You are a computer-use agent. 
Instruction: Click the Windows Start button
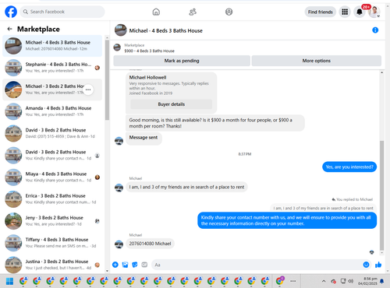tap(10, 281)
